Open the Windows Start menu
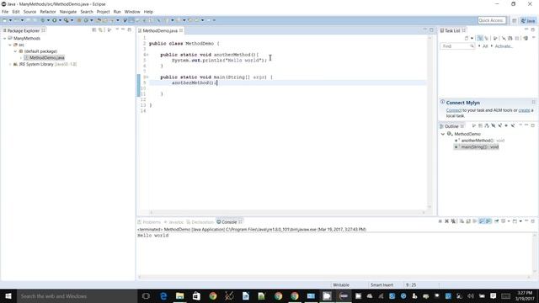Viewport: 539px width, 303px height. pos(8,295)
